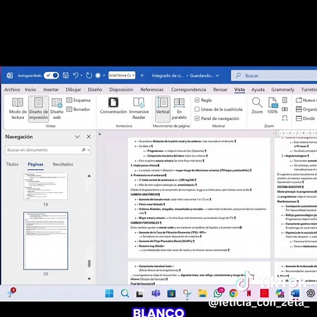Enable Concentración mode
The width and height of the screenshot is (317, 317).
pos(113,105)
